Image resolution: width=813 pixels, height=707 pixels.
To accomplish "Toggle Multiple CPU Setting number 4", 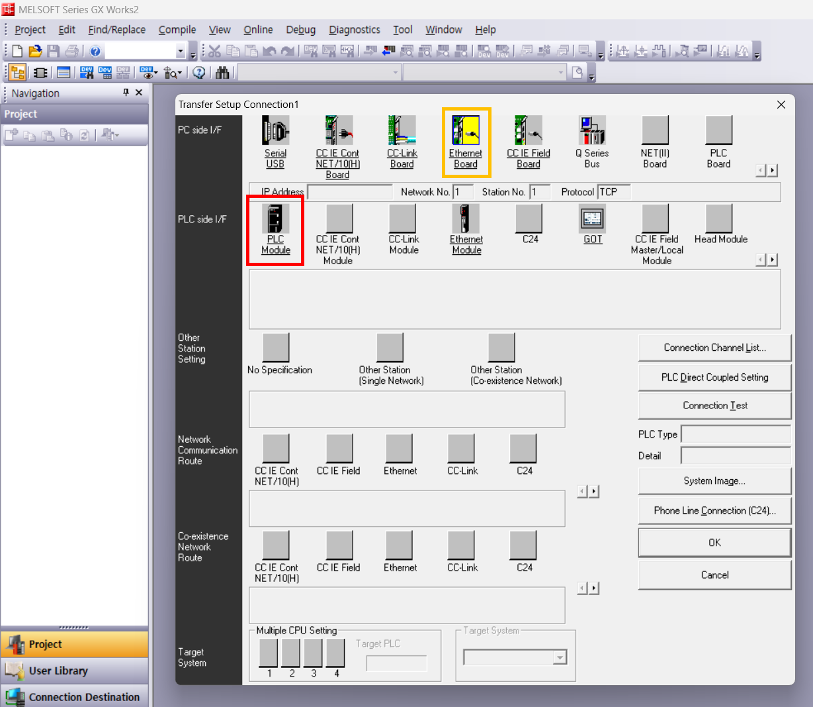I will point(336,653).
